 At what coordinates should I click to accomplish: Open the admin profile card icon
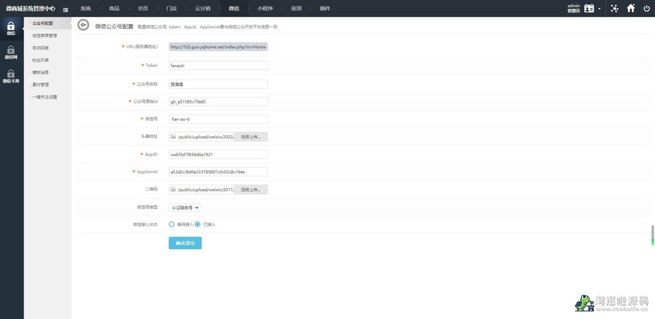point(589,8)
